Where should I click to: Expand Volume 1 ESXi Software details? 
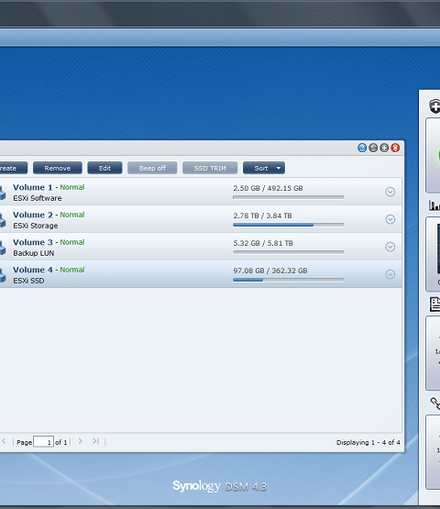[x=390, y=192]
